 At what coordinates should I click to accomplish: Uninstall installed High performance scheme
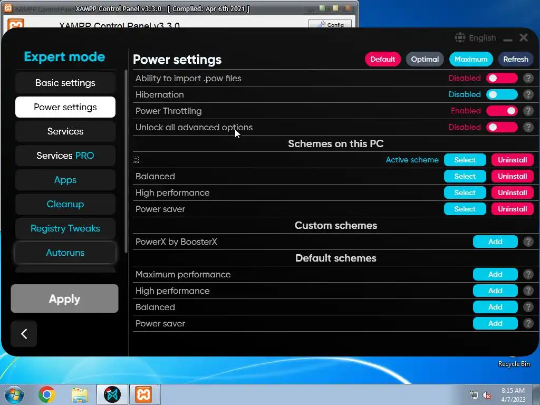pyautogui.click(x=512, y=192)
